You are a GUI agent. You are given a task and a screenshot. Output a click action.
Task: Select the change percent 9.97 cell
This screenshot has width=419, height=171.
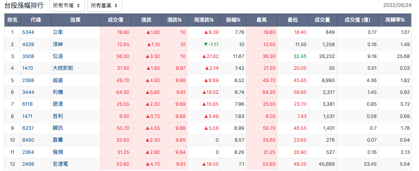175,68
